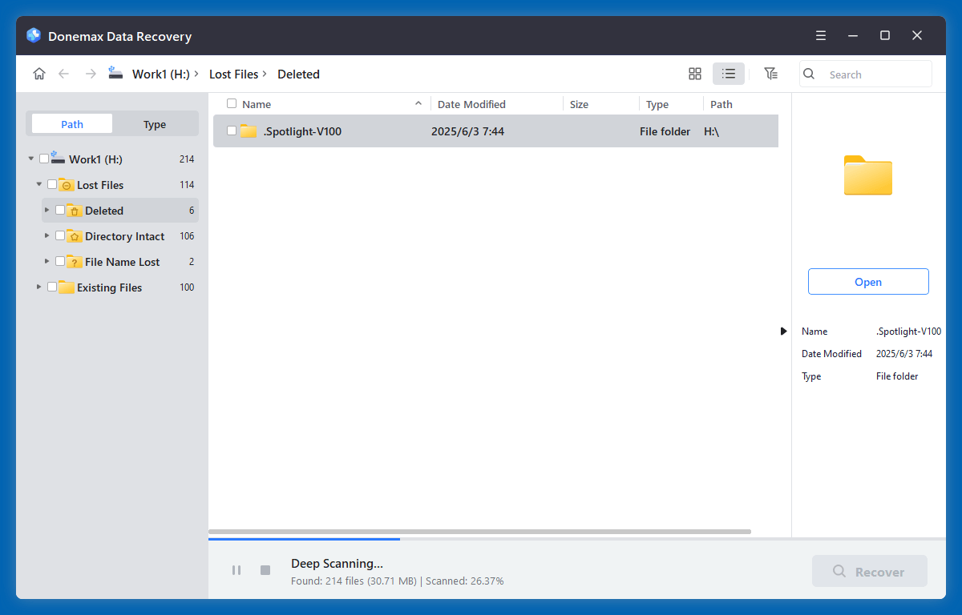Screen dimensions: 962x615
Task: Switch to grid view layout
Action: [694, 73]
